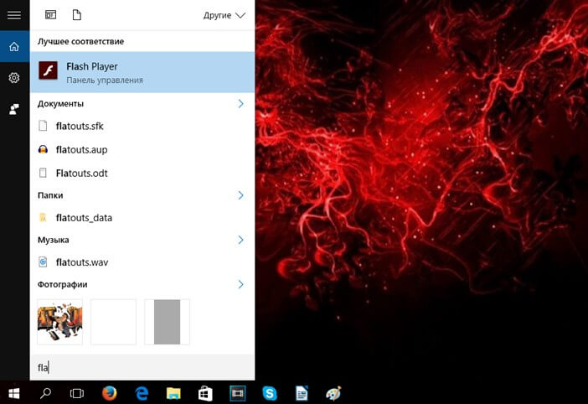Open the flatouts.wav music result
Image resolution: width=588 pixels, height=404 pixels.
[x=81, y=262]
